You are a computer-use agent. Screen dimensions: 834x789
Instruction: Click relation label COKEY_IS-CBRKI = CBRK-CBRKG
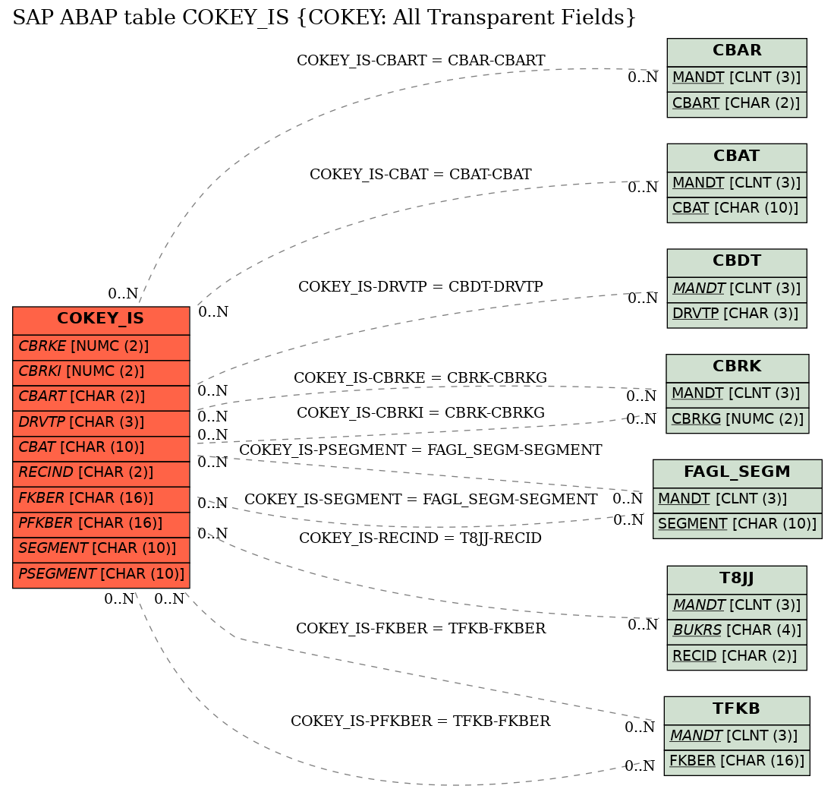click(420, 412)
